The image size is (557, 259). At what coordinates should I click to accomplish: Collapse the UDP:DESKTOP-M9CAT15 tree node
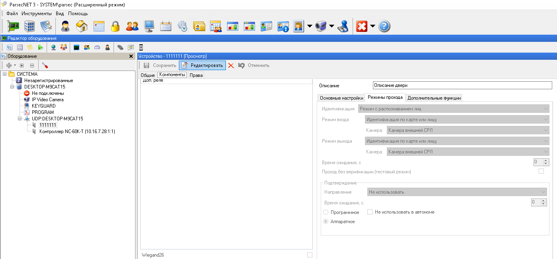(20, 119)
